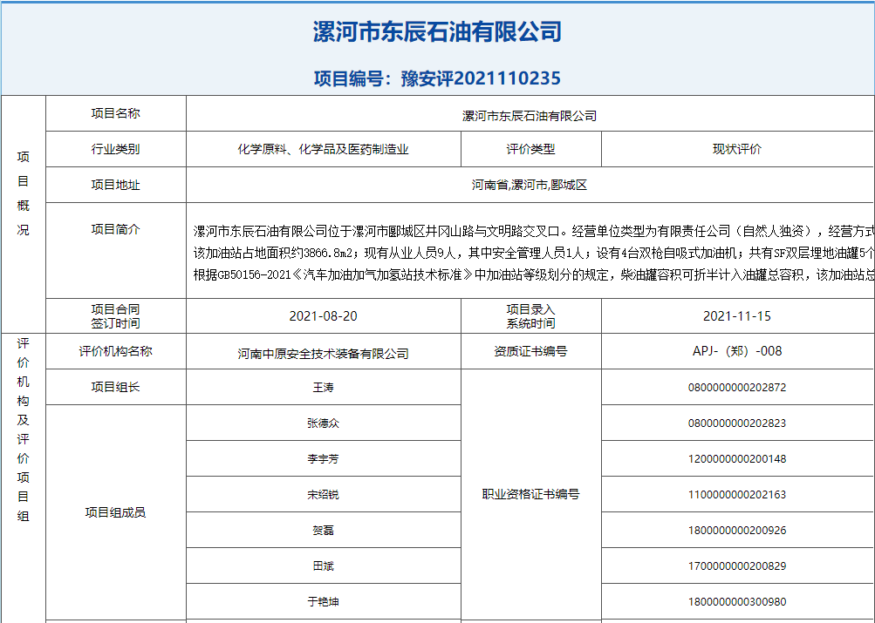Click the 项目组成员 label cell
Screen dimensions: 875x623
[115, 512]
